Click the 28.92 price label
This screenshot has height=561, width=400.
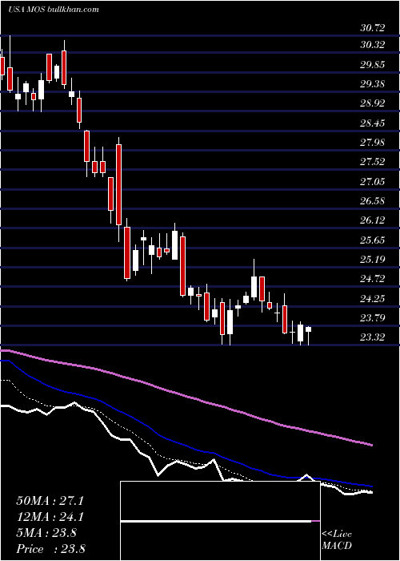(373, 103)
